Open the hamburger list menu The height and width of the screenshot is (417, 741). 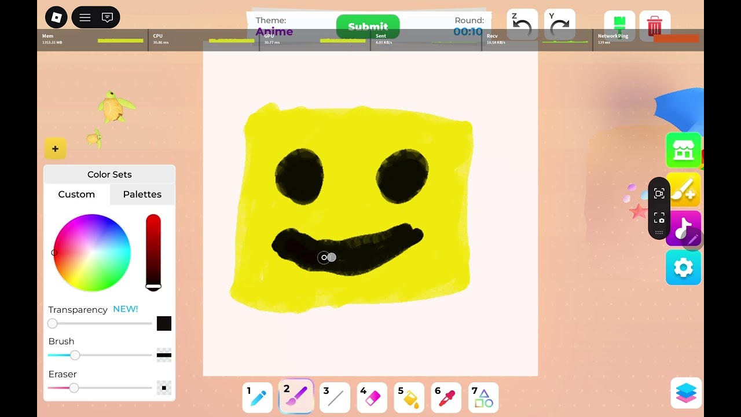click(x=85, y=17)
